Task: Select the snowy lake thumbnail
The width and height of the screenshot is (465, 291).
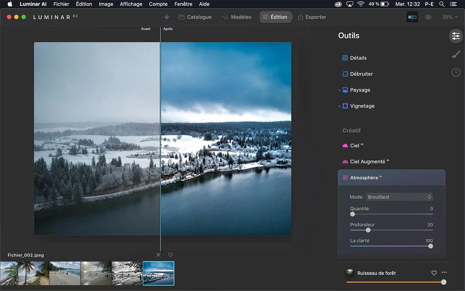Action: tap(158, 273)
